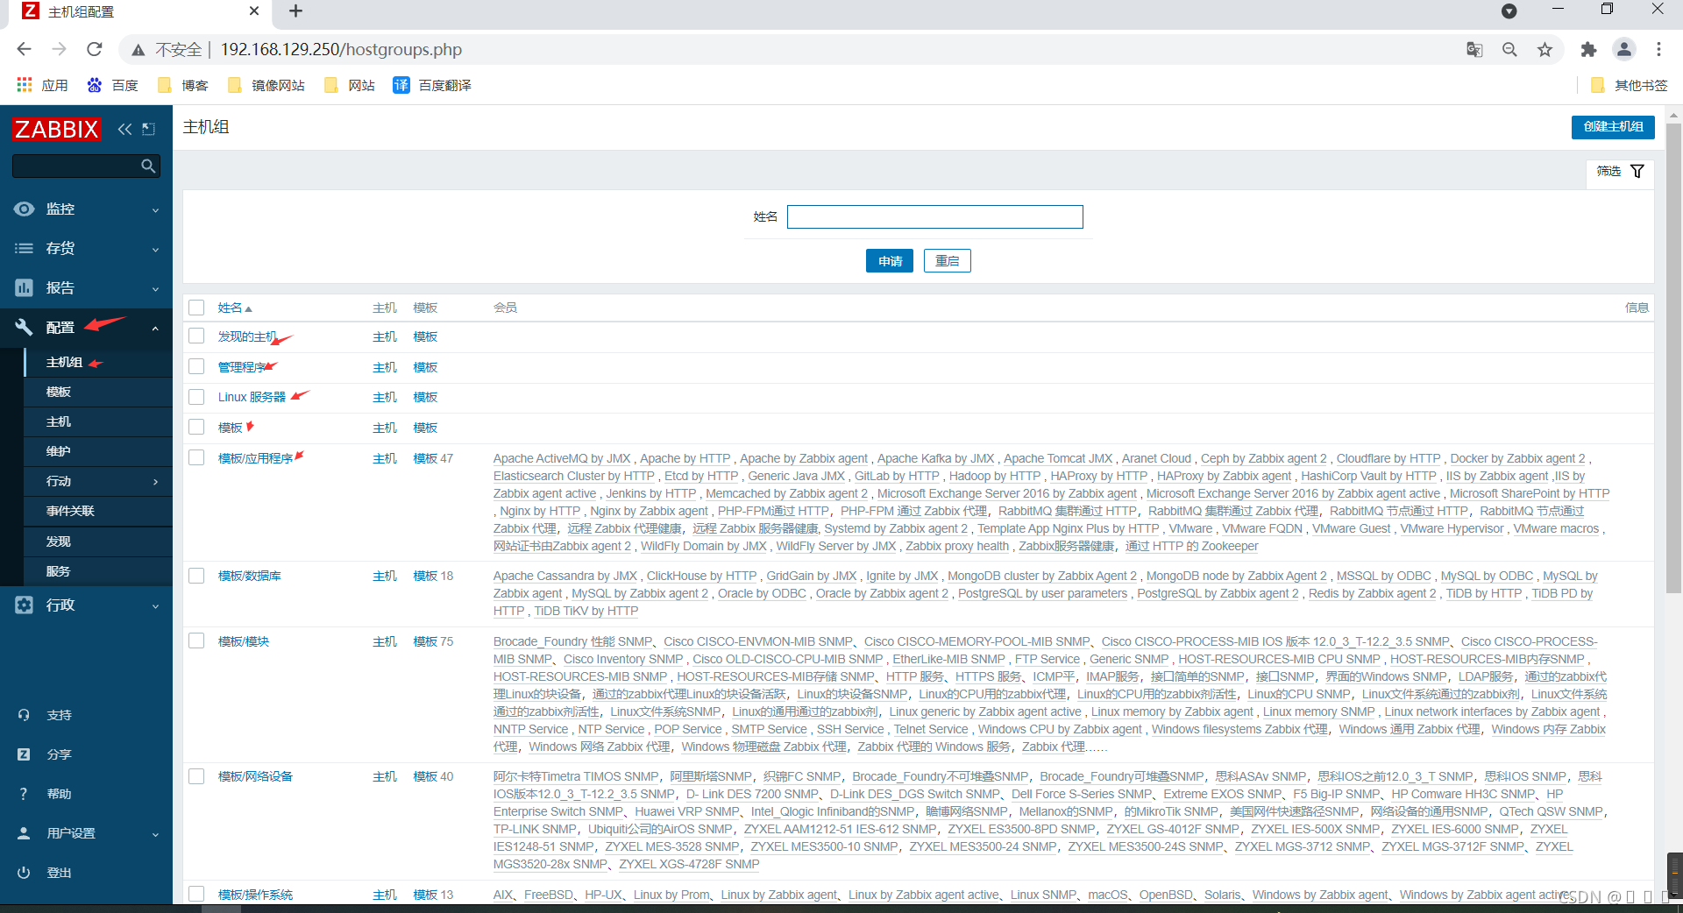Viewport: 1683px width, 913px height.
Task: Check the 管理程序 row checkbox
Action: click(x=196, y=367)
